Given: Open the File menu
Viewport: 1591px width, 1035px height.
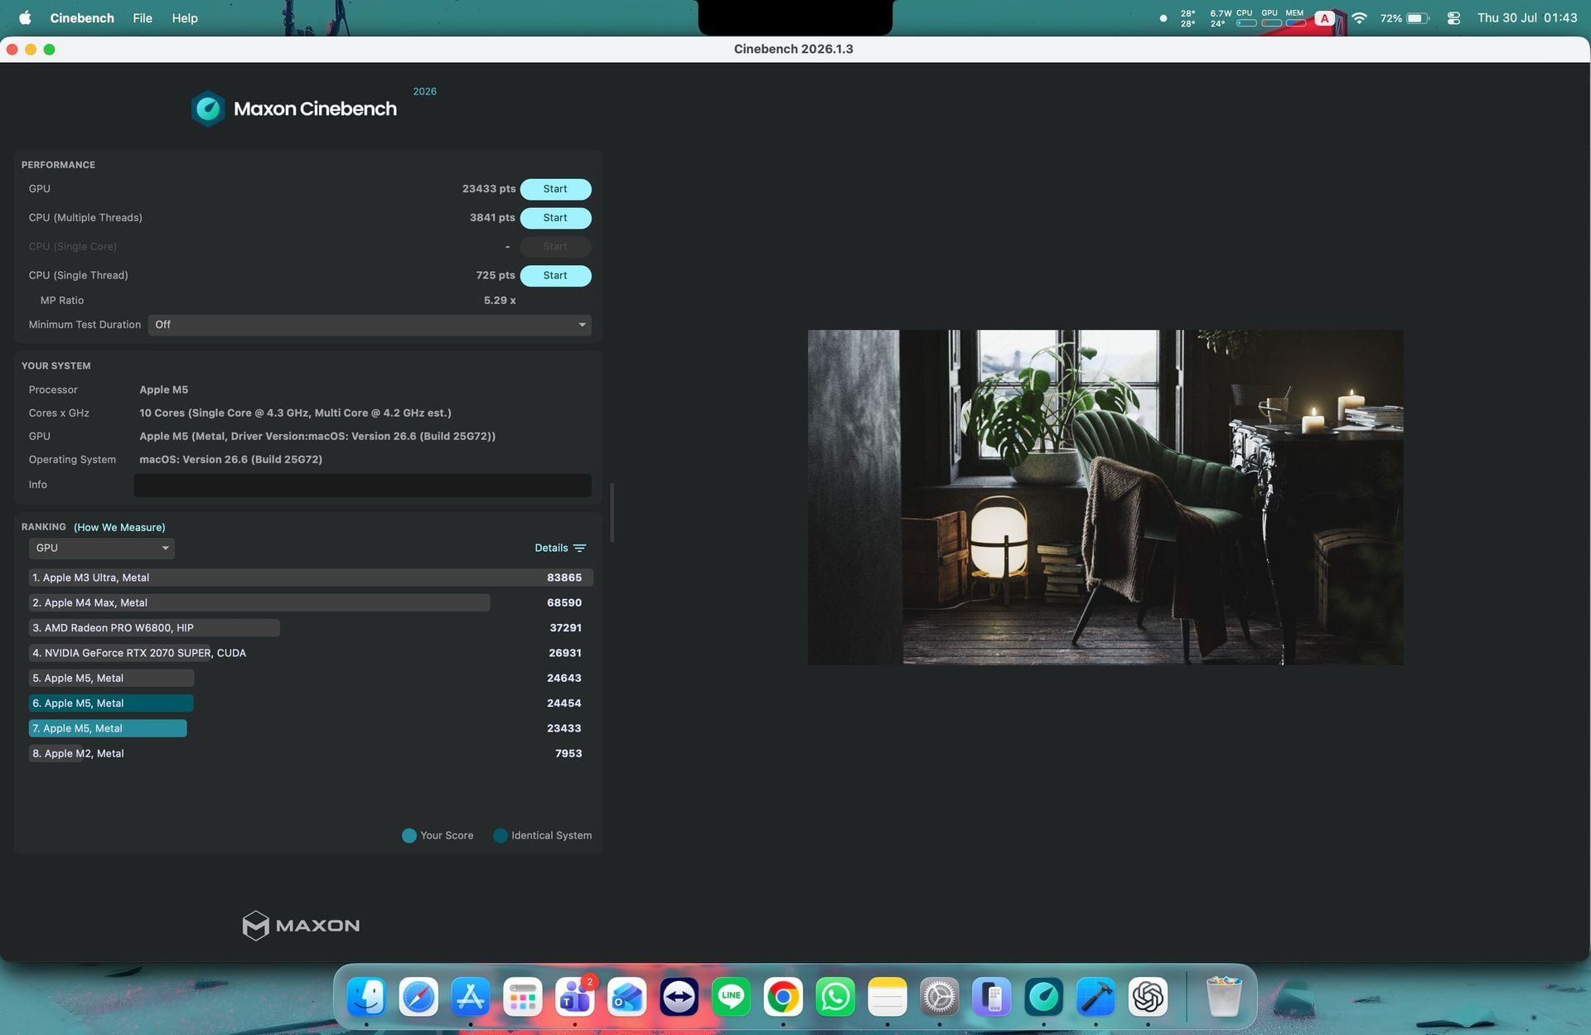Looking at the screenshot, I should [143, 17].
